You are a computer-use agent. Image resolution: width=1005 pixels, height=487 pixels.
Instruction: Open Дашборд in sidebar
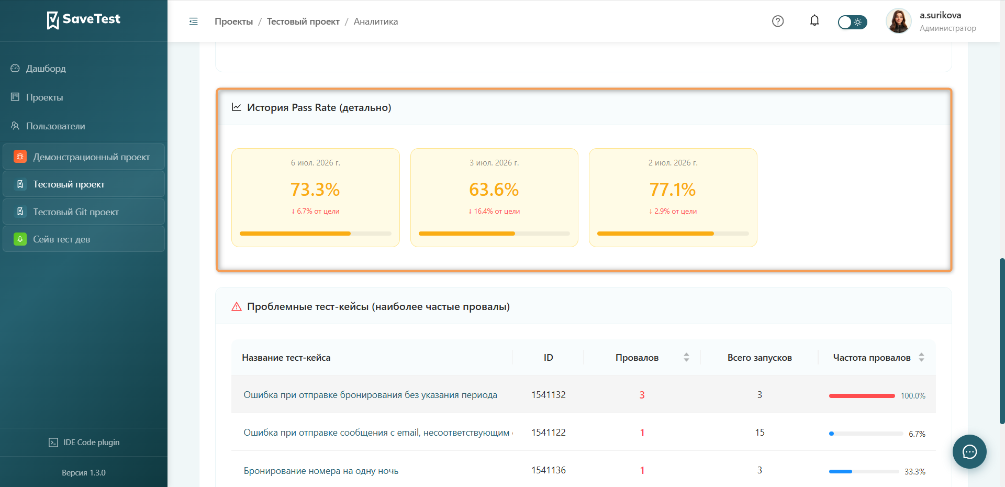pyautogui.click(x=46, y=69)
